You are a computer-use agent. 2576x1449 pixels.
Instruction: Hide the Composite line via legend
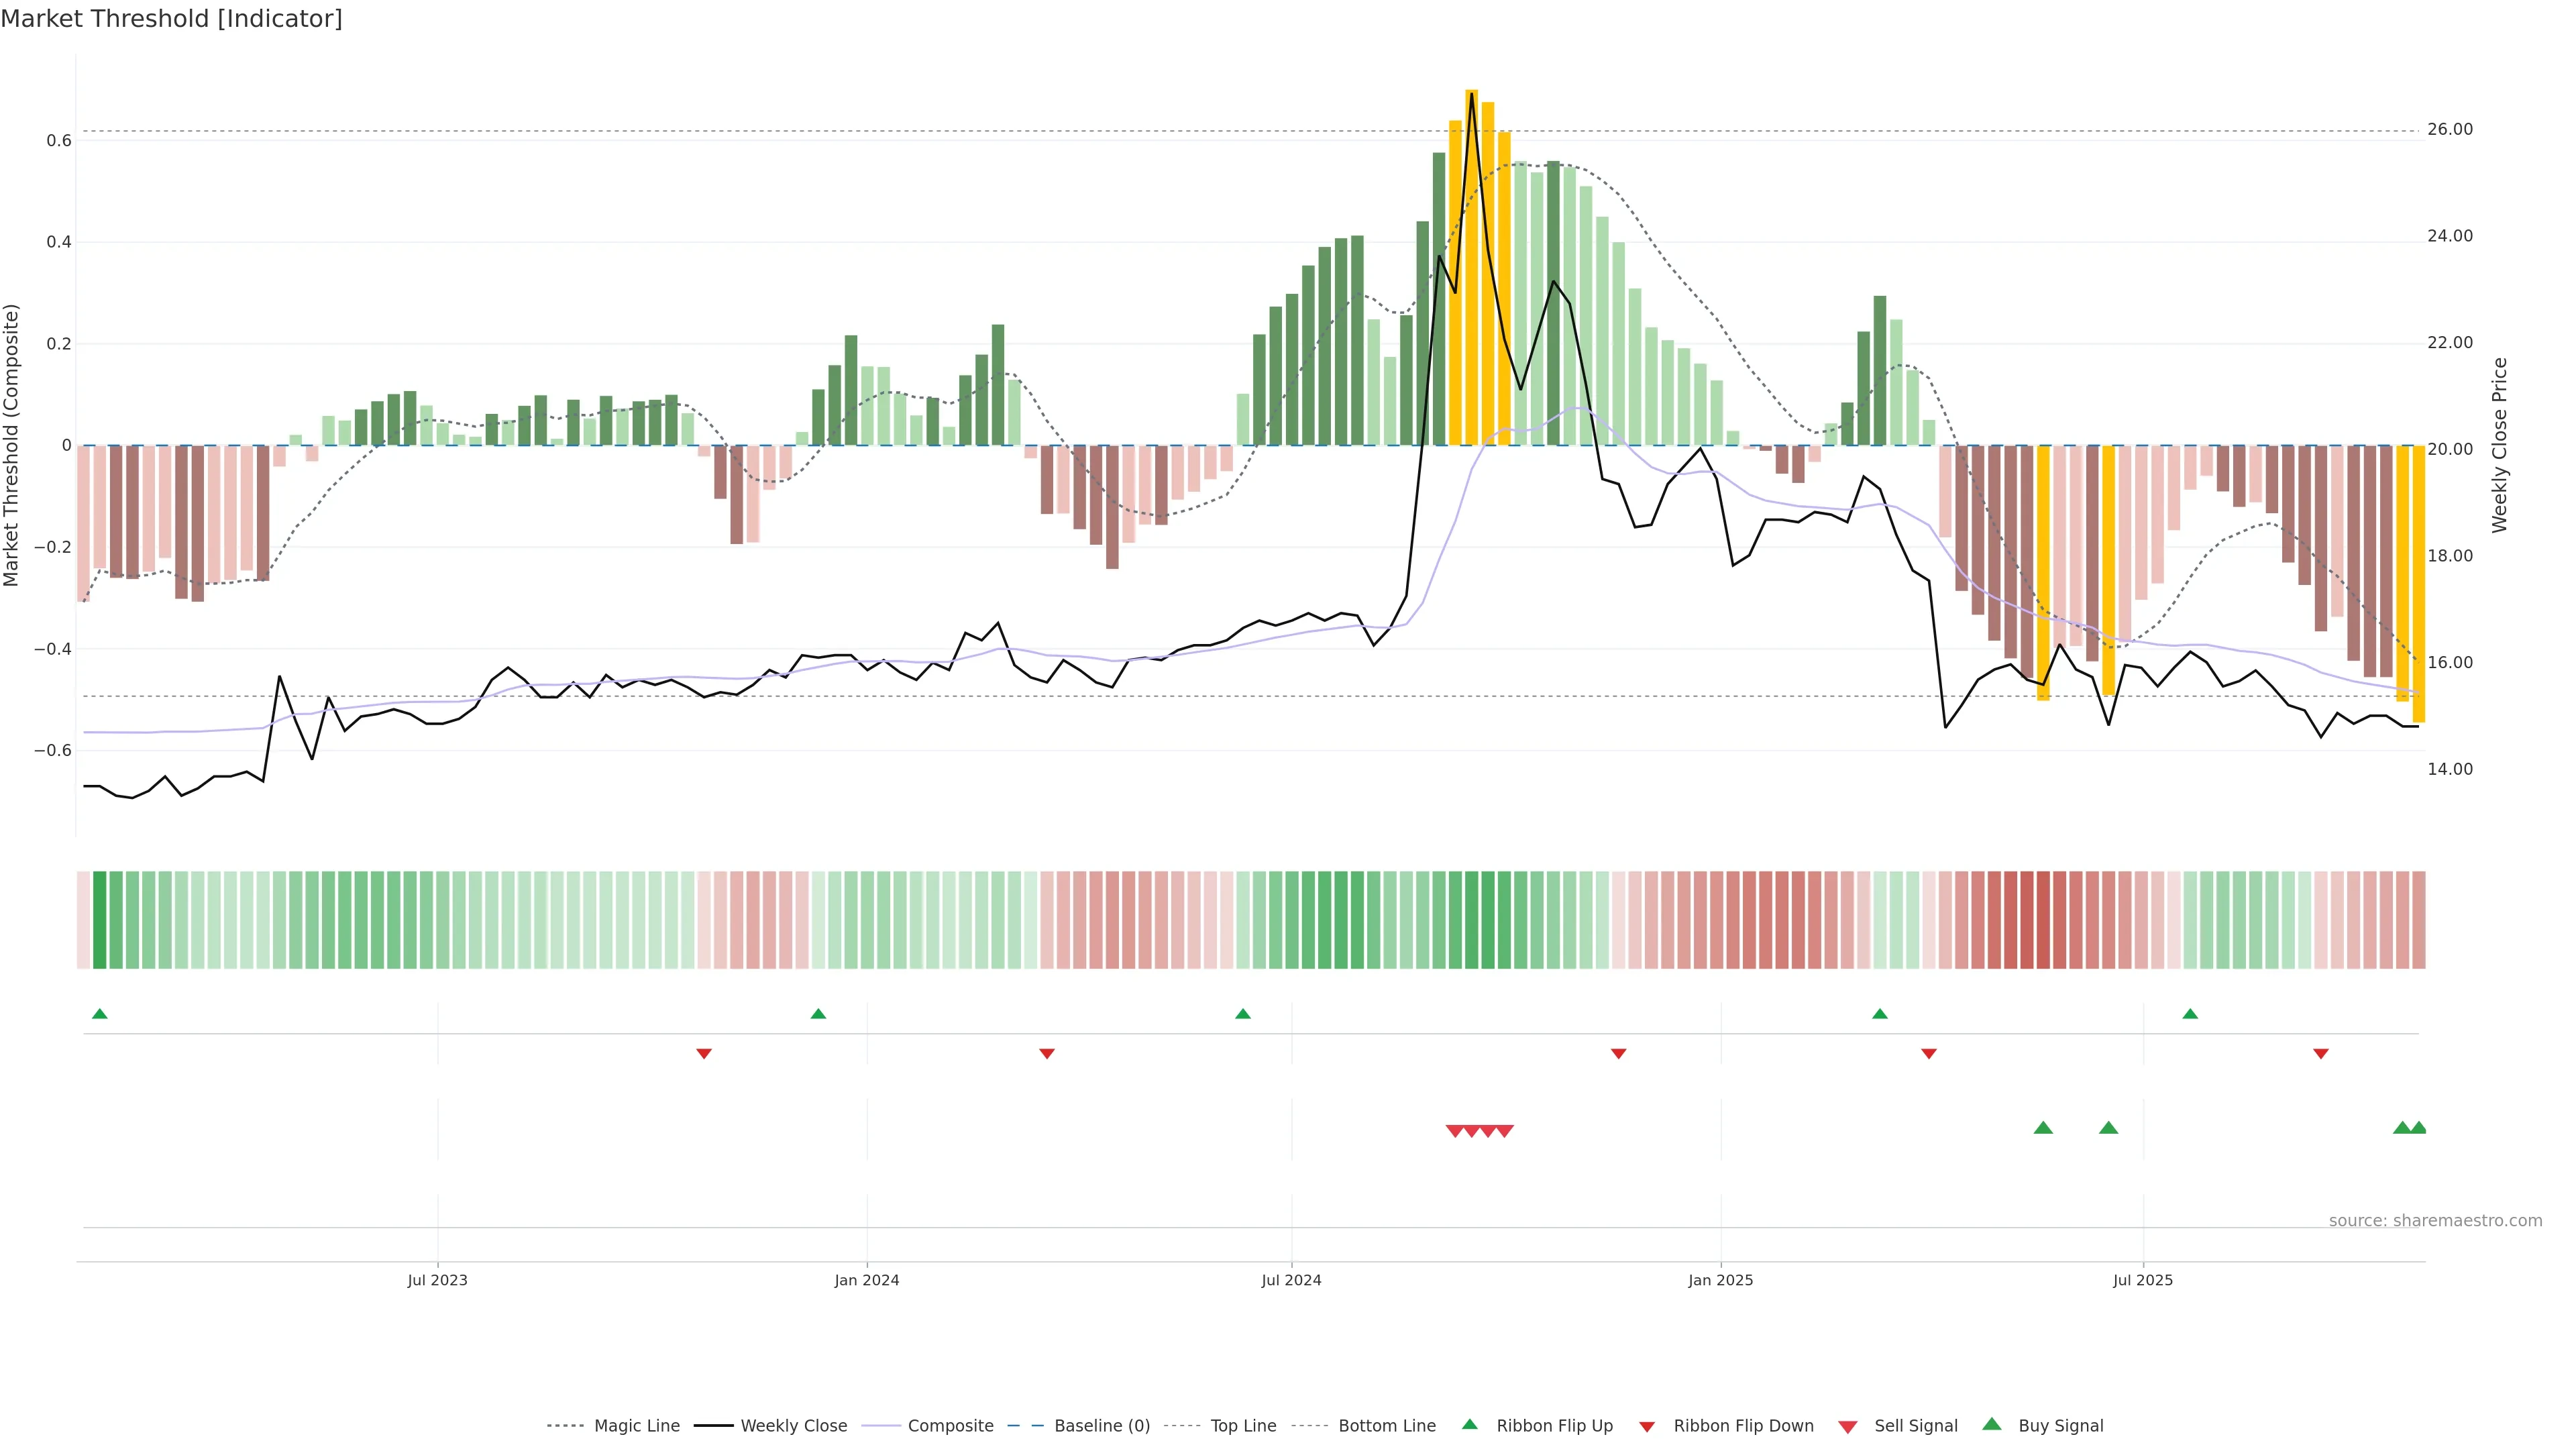(x=950, y=1426)
